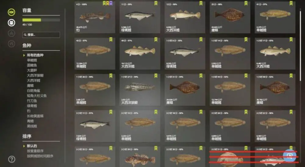Screen dimensions: 305x167
Task: Sort by 按照捕捞时间顺序
Action: coord(40,156)
